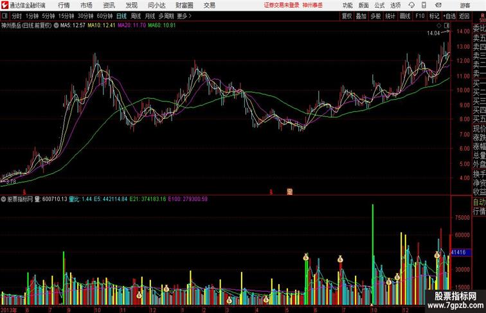Switch to the 1分钟 period

click(x=32, y=16)
